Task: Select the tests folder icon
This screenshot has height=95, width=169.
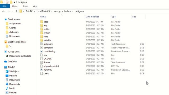Action: [x=42, y=36]
